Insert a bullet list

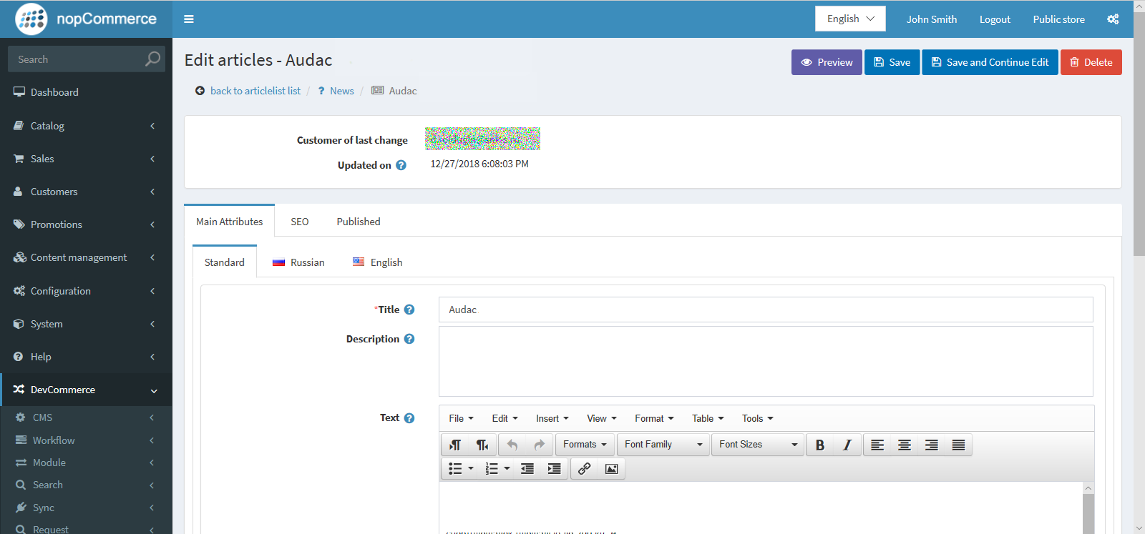(455, 469)
